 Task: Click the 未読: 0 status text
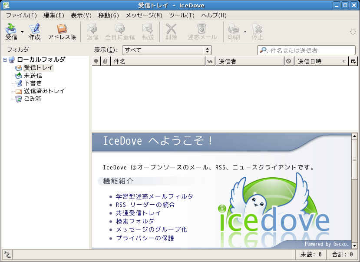pos(311,255)
